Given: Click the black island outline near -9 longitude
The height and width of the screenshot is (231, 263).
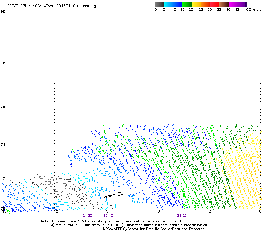Looking at the screenshot, I should (114, 195).
